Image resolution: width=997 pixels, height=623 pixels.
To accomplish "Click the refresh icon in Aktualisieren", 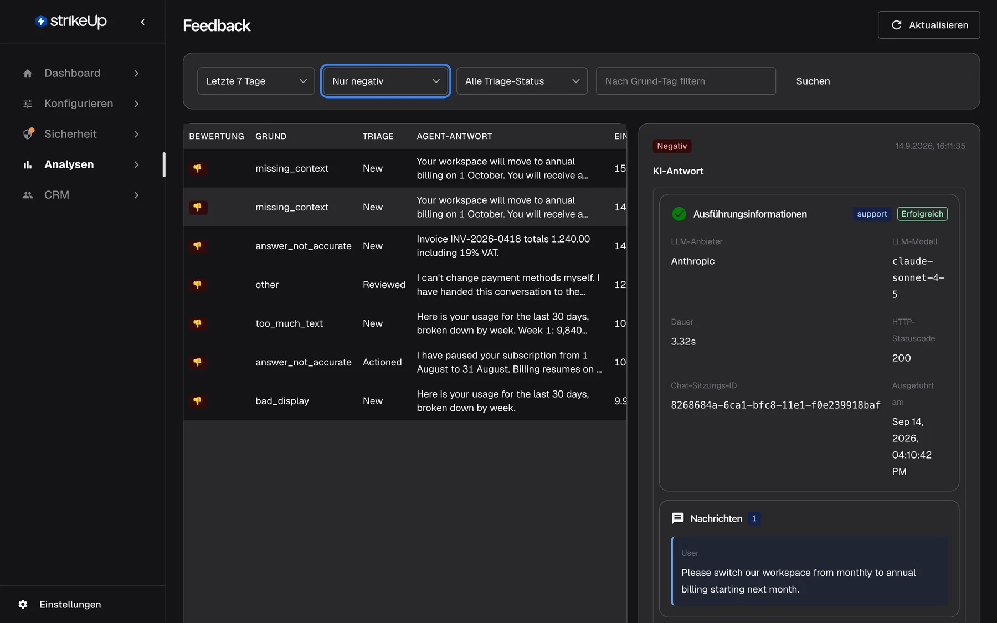I will click(896, 25).
